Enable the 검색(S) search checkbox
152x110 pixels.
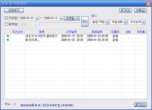[6, 24]
